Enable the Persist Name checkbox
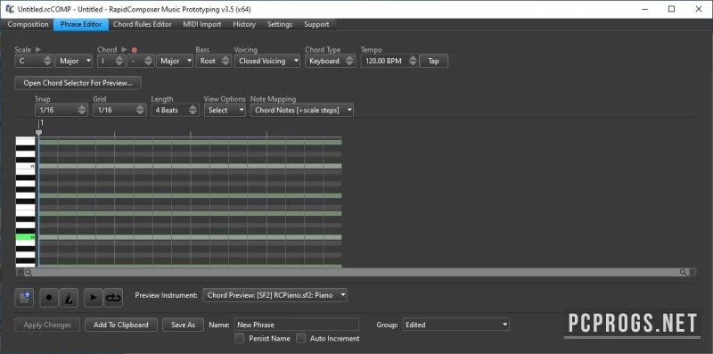This screenshot has width=713, height=354. coord(240,339)
